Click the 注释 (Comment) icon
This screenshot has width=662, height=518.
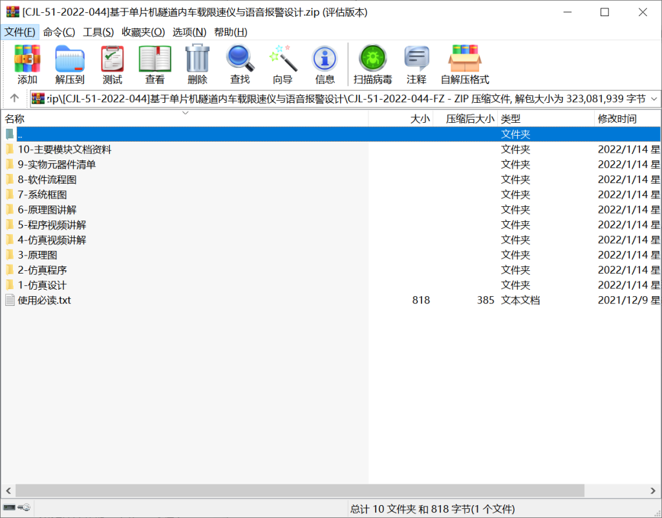point(416,65)
